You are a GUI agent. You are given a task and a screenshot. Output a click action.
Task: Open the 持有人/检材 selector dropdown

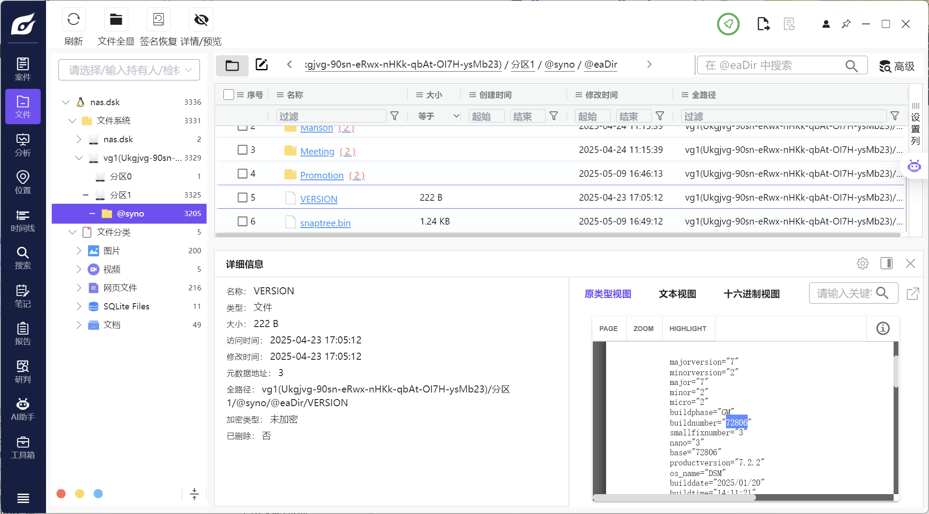coord(129,70)
